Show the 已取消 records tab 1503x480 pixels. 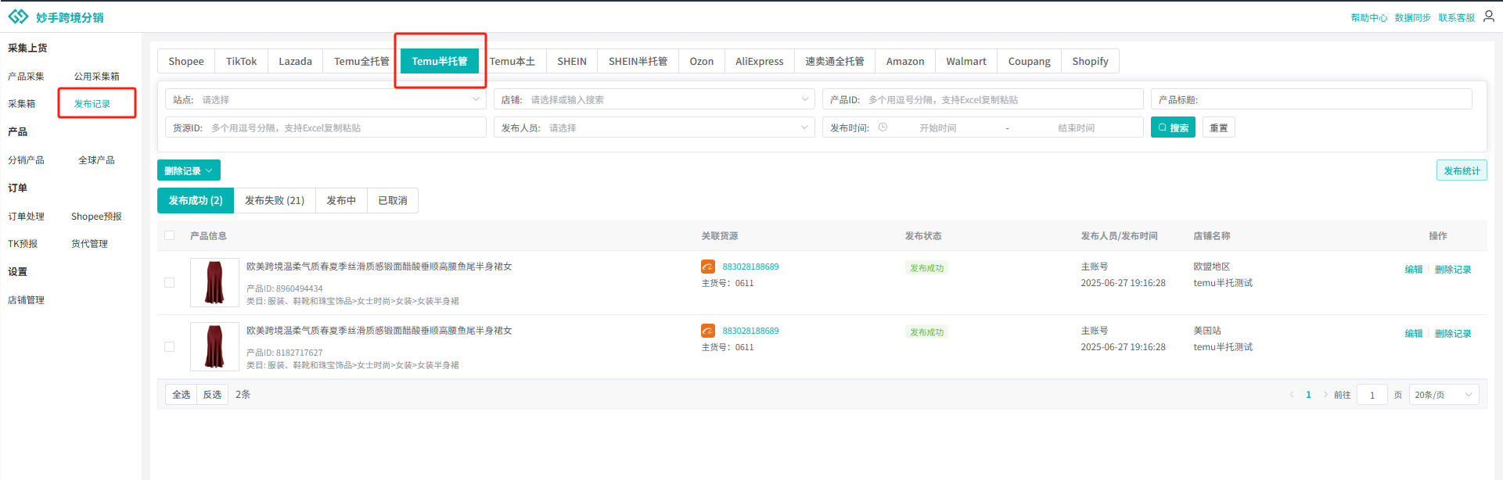pyautogui.click(x=393, y=200)
